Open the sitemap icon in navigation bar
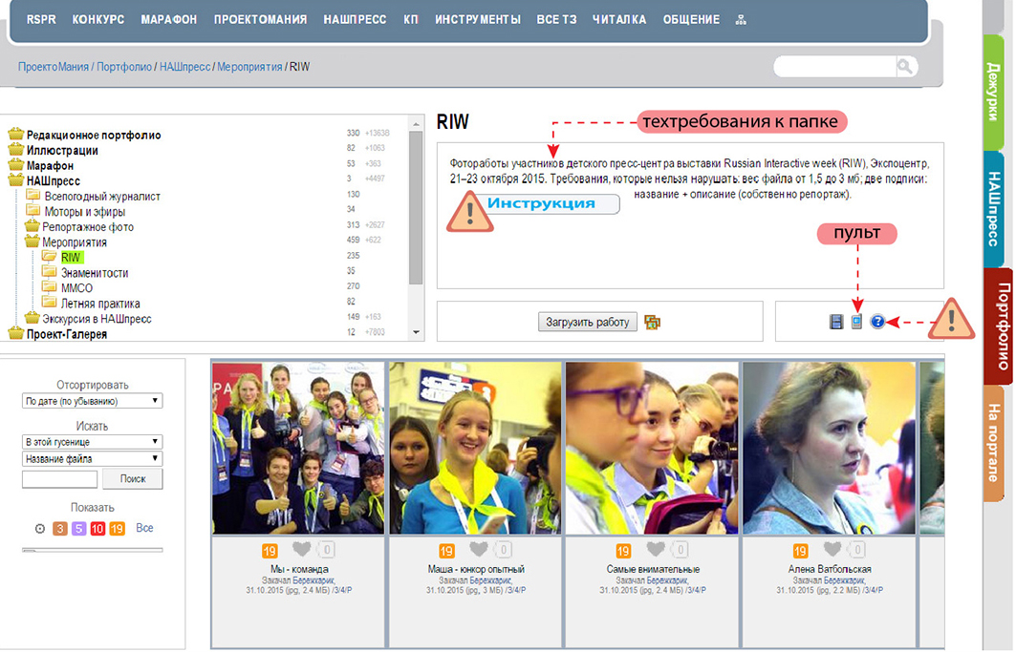Viewport: 1016px width, 652px height. pyautogui.click(x=741, y=20)
